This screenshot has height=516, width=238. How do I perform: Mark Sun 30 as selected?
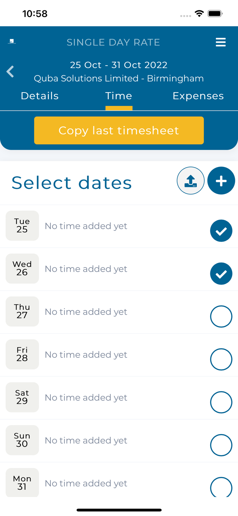221,445
